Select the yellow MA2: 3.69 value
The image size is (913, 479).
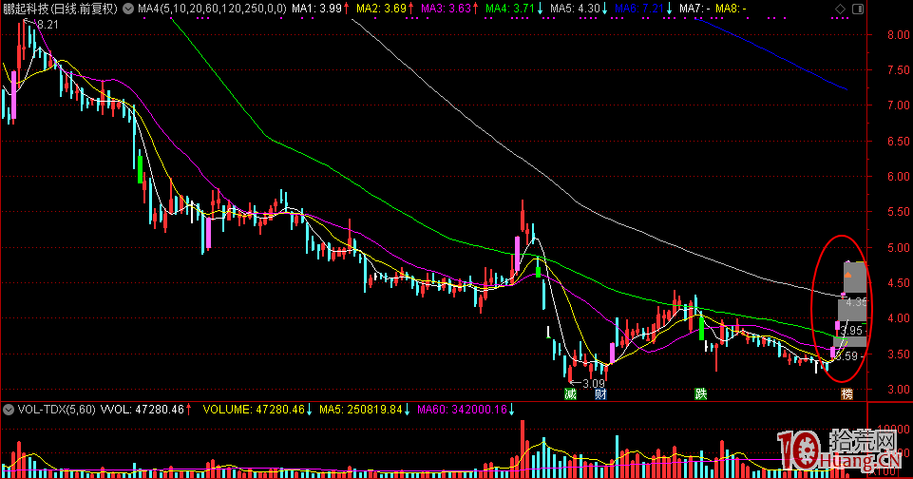click(x=381, y=9)
